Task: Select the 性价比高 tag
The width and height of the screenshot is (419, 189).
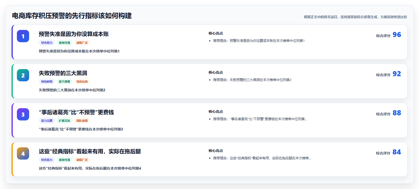Action: (82, 82)
